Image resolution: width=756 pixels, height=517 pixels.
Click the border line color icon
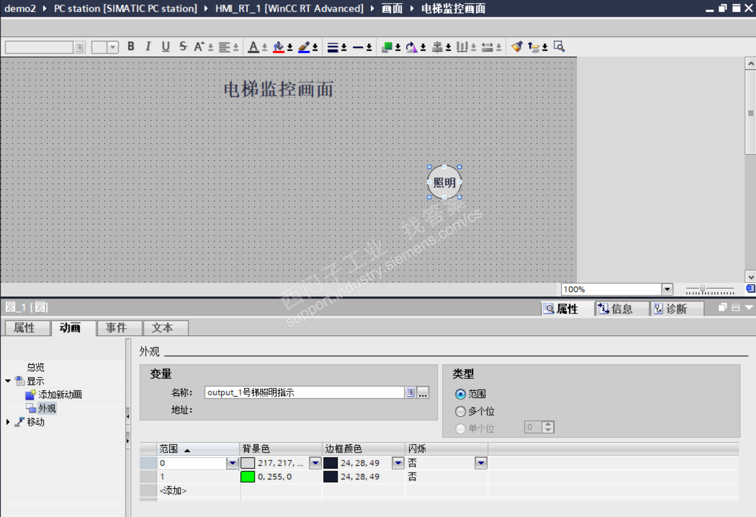point(305,47)
